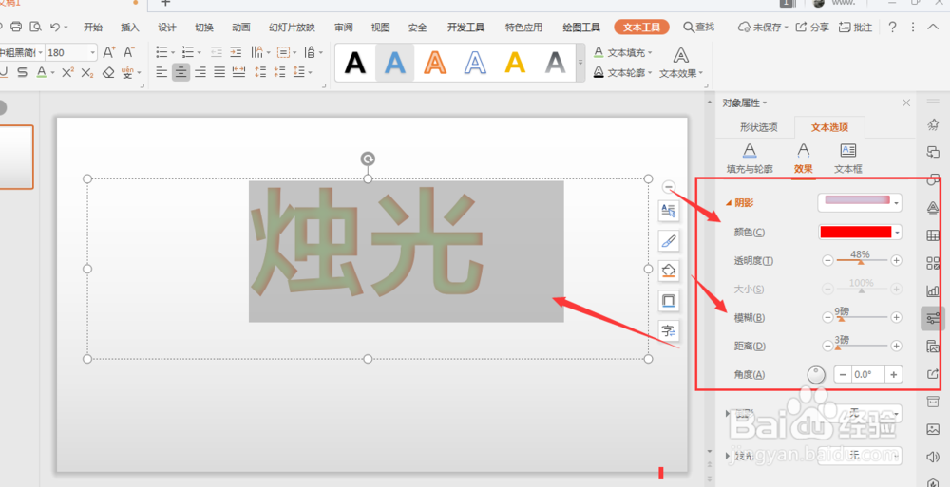Image resolution: width=950 pixels, height=487 pixels.
Task: Open line spacing dropdown
Action: coord(311,73)
